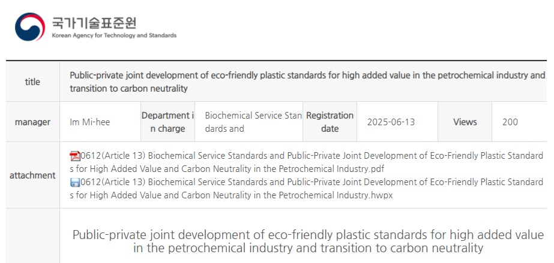
Task: Click the large centered article heading
Action: click(308, 241)
